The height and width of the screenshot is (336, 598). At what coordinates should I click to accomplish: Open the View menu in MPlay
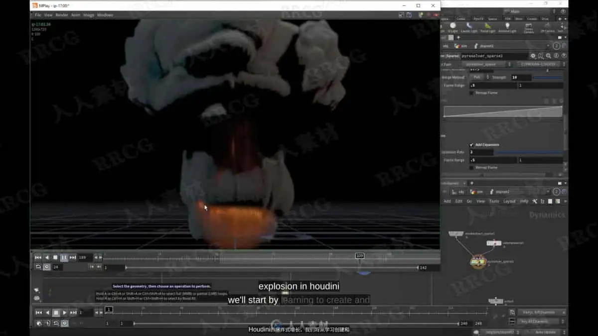tap(48, 15)
